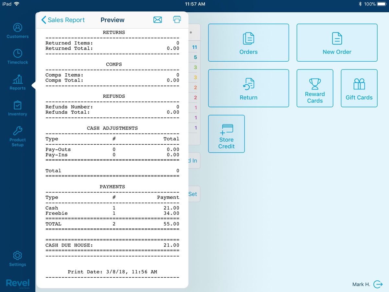Image resolution: width=389 pixels, height=292 pixels.
Task: Open Customers from the sidebar
Action: [18, 31]
